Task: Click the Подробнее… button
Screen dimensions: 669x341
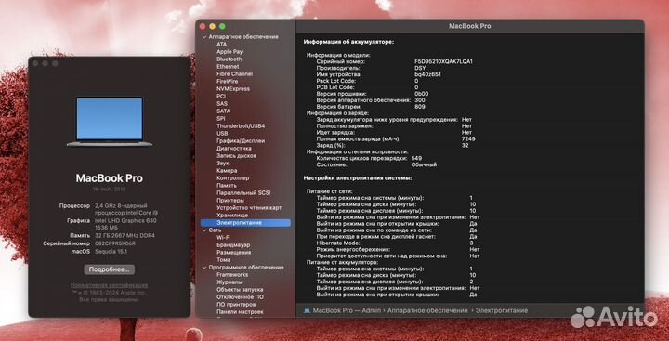Action: [x=110, y=269]
